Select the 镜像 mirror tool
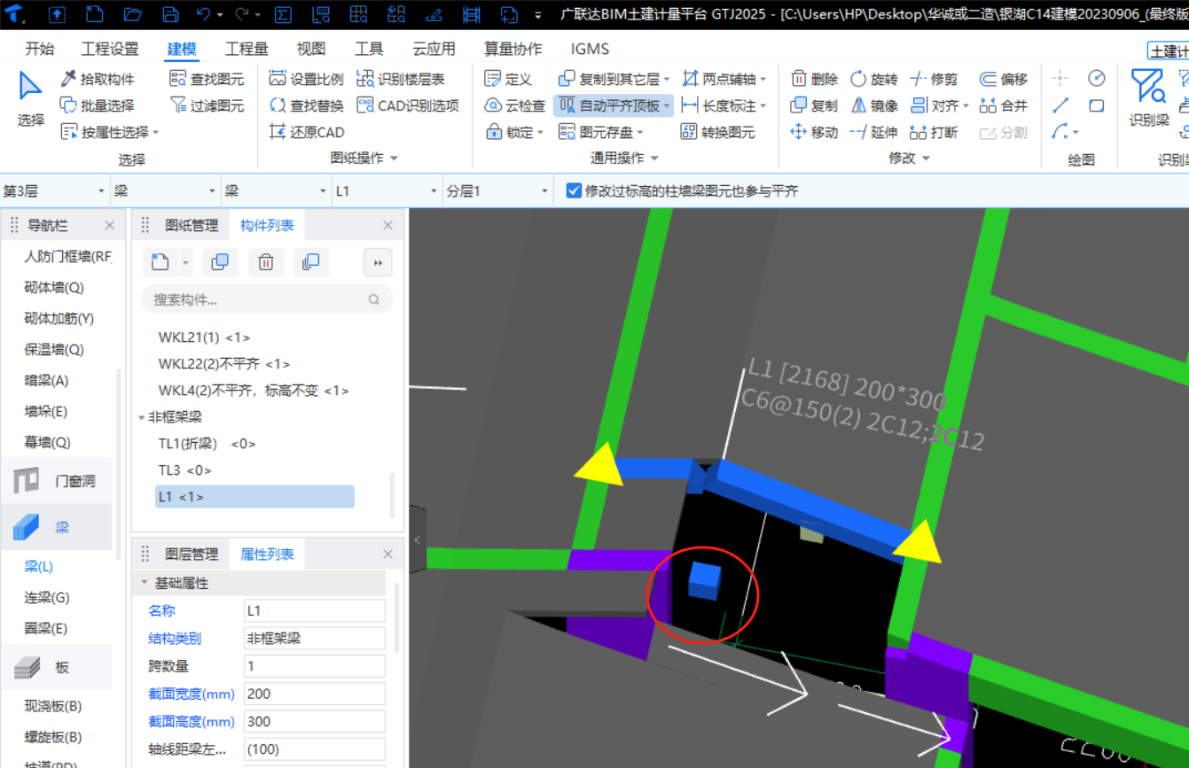The image size is (1189, 768). pyautogui.click(x=873, y=105)
